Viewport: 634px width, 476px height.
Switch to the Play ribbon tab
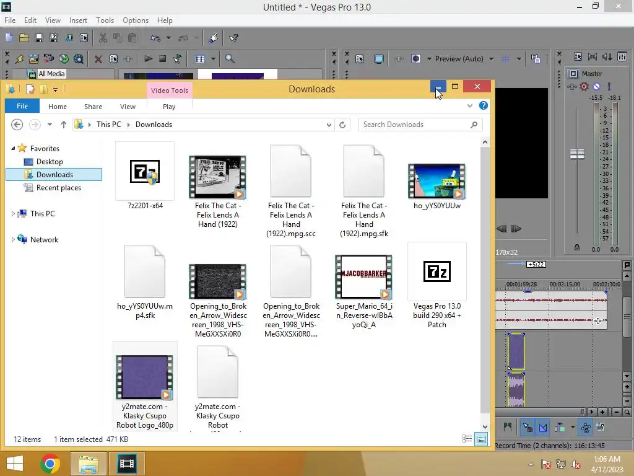pos(169,107)
